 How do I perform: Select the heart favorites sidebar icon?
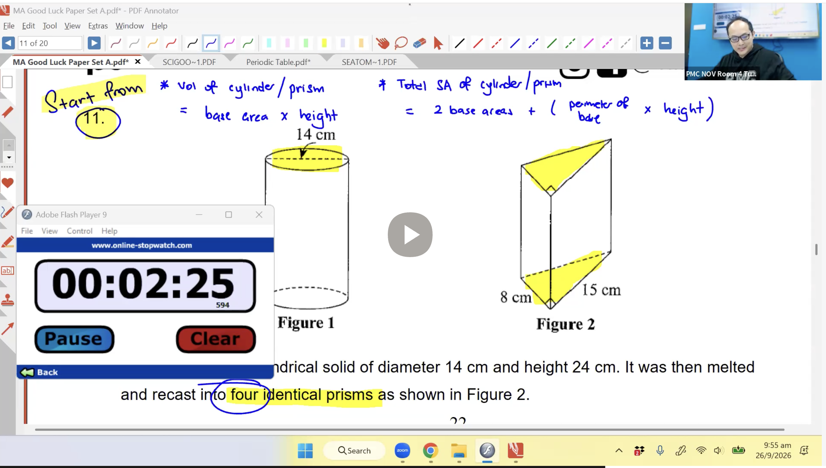pyautogui.click(x=7, y=183)
